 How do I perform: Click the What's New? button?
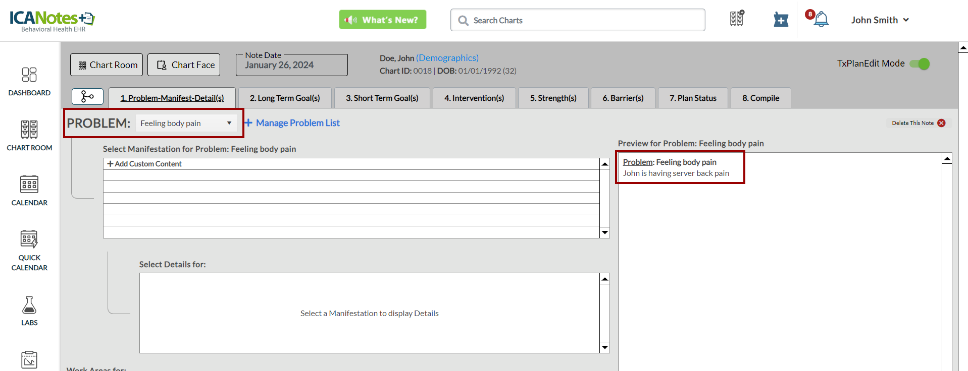click(x=382, y=20)
